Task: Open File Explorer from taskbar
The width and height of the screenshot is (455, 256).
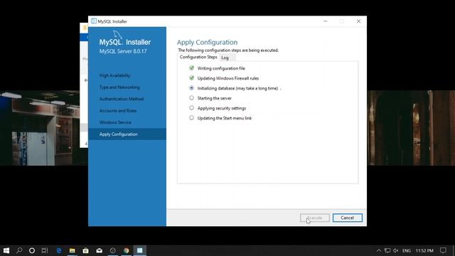Action: pos(73,250)
